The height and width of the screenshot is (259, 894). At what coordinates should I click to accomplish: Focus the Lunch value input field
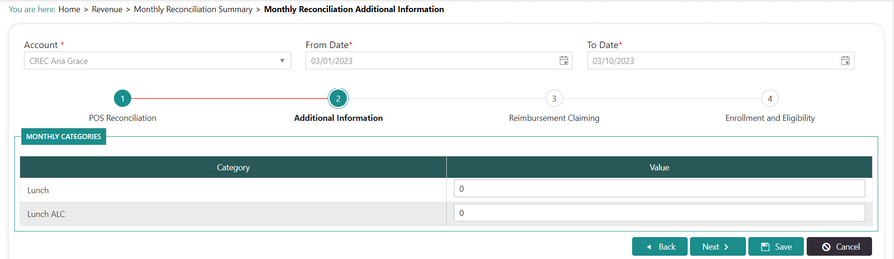pos(659,189)
